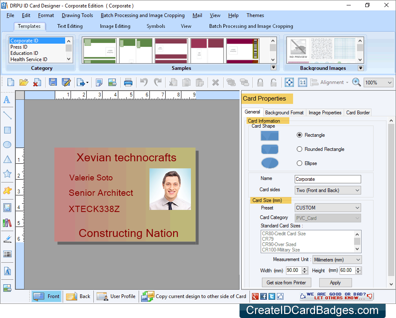Viewport: 396px width, 318px height.
Task: Select Education ID category
Action: pyautogui.click(x=37, y=53)
